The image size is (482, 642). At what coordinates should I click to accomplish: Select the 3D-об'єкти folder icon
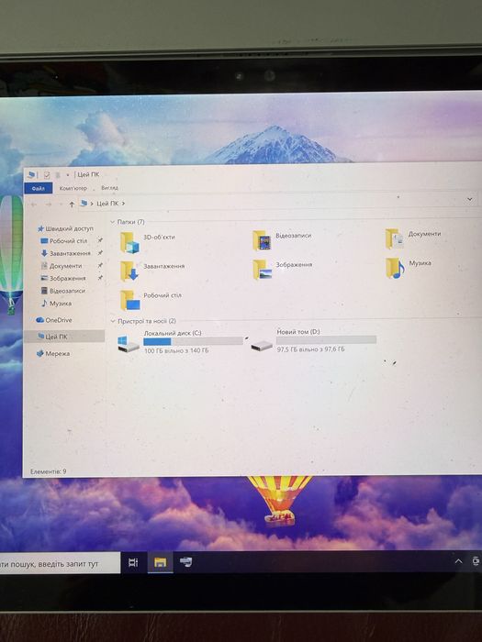point(129,242)
